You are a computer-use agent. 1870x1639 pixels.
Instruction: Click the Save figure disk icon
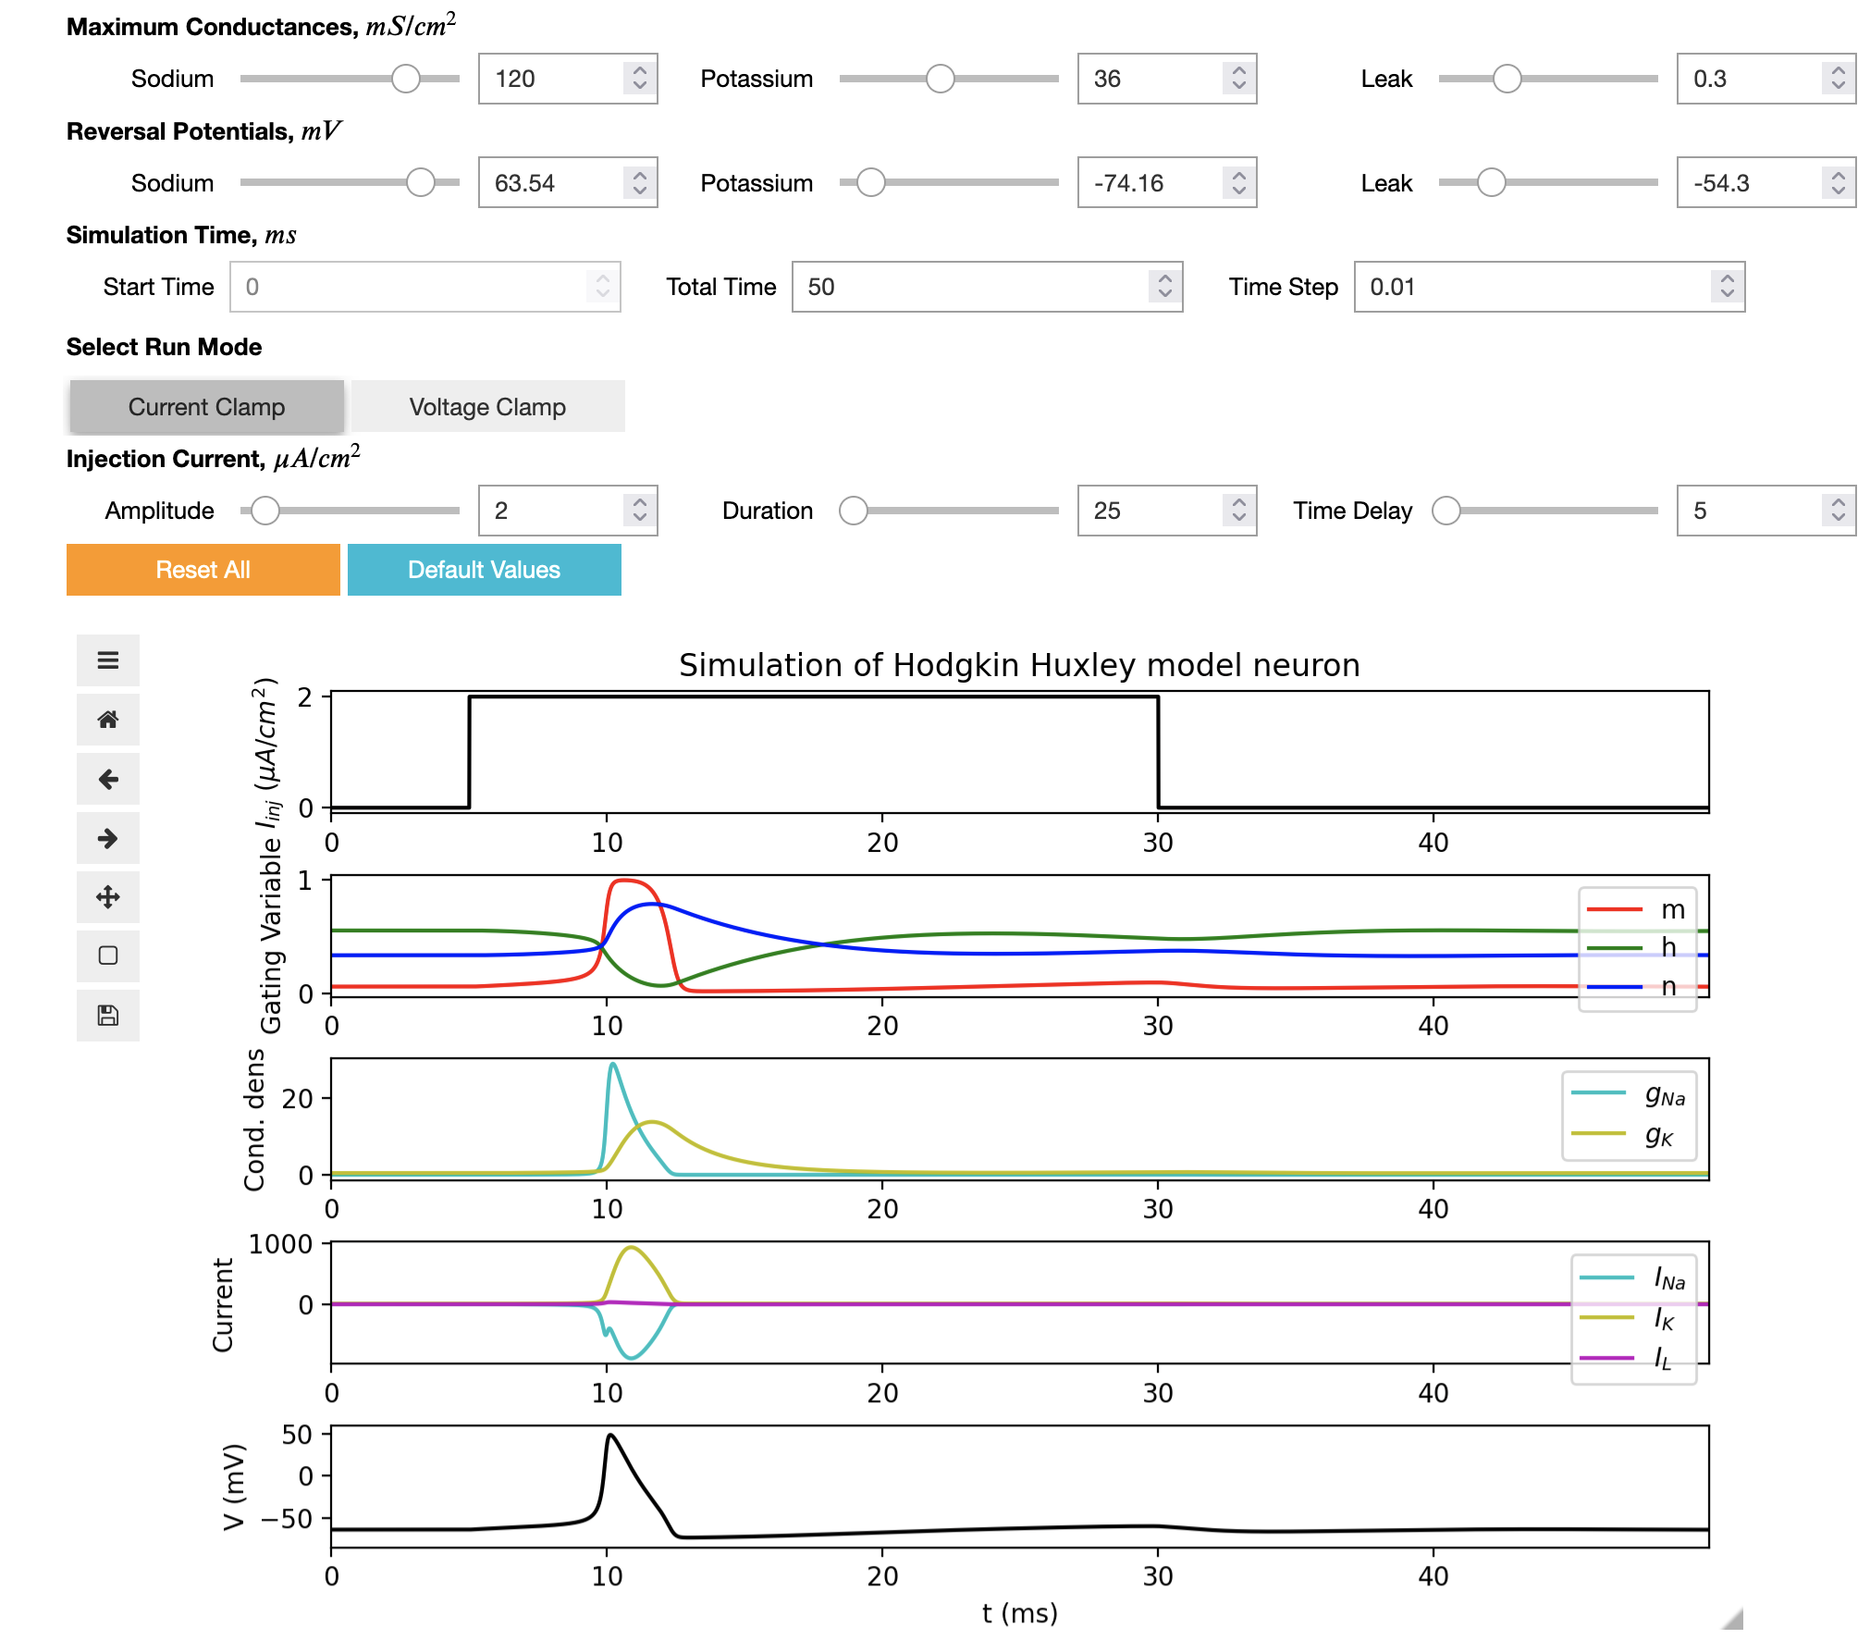click(107, 1016)
